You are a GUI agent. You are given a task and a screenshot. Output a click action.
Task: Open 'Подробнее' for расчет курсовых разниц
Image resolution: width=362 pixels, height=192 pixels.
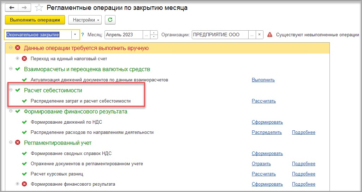click(x=304, y=174)
